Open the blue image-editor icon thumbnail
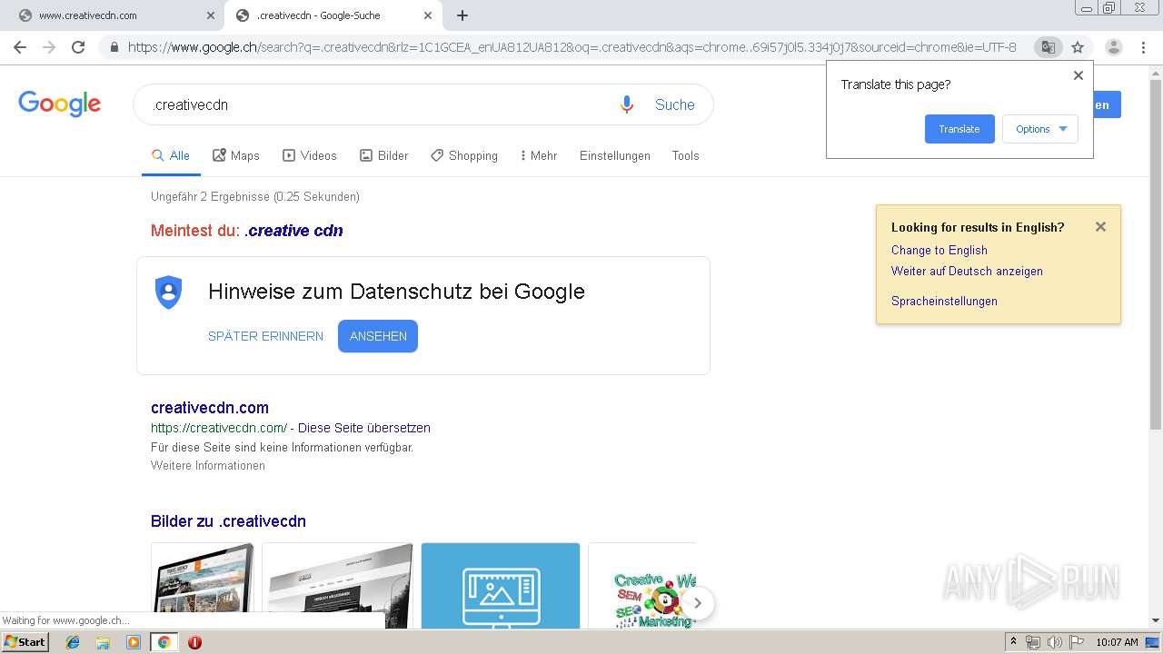 [x=501, y=586]
